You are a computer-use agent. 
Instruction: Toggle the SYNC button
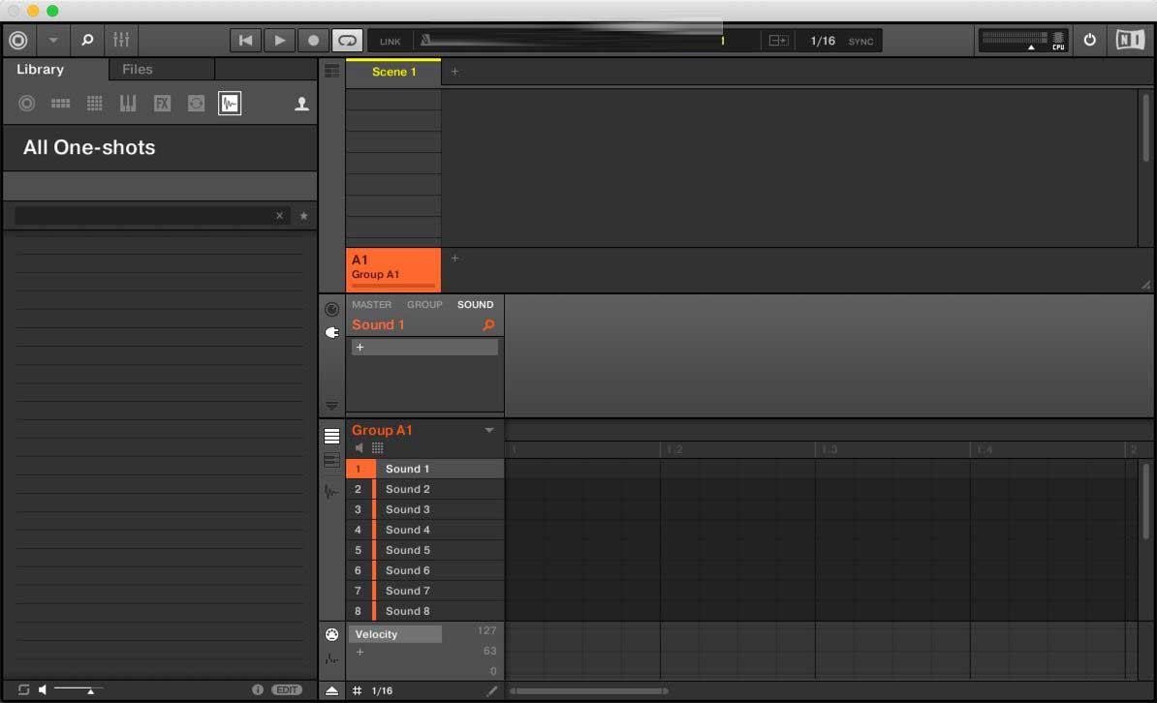(x=860, y=42)
